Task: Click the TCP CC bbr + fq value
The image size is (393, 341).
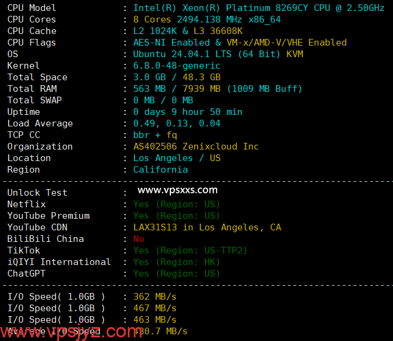Action: point(155,135)
